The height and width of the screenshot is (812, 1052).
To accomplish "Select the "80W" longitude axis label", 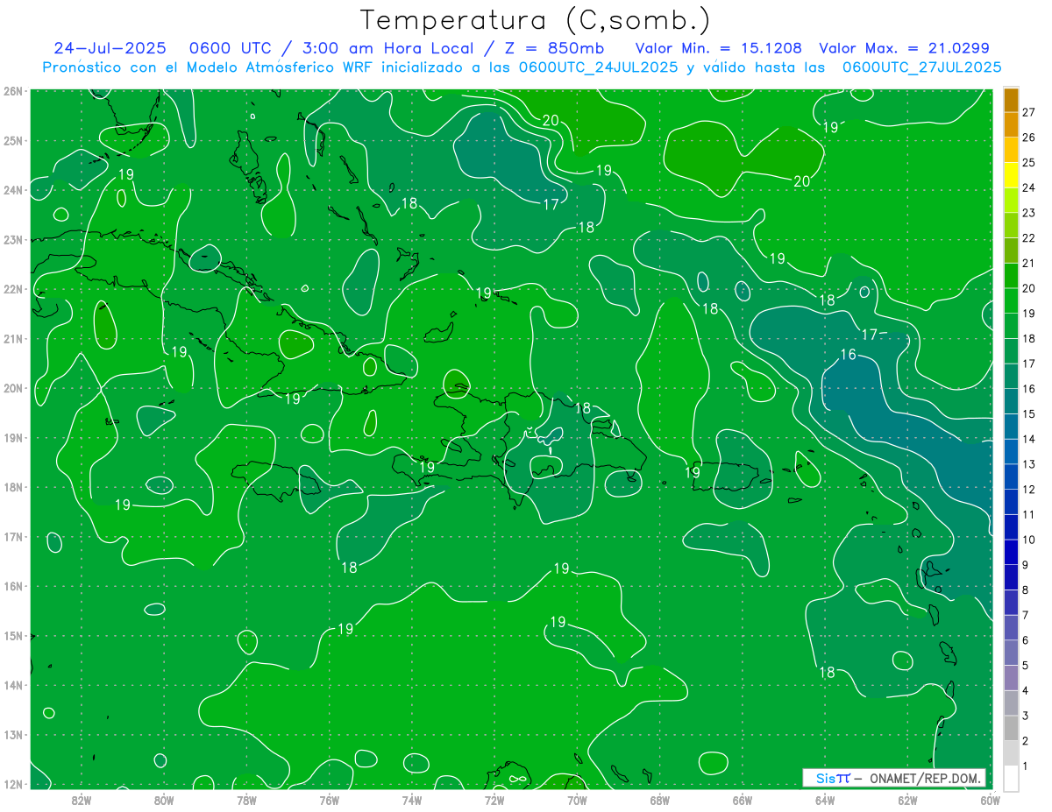I will tap(164, 800).
